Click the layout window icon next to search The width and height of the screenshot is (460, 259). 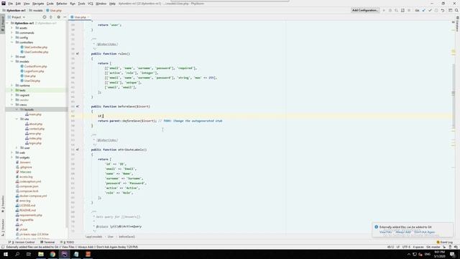coord(451,10)
